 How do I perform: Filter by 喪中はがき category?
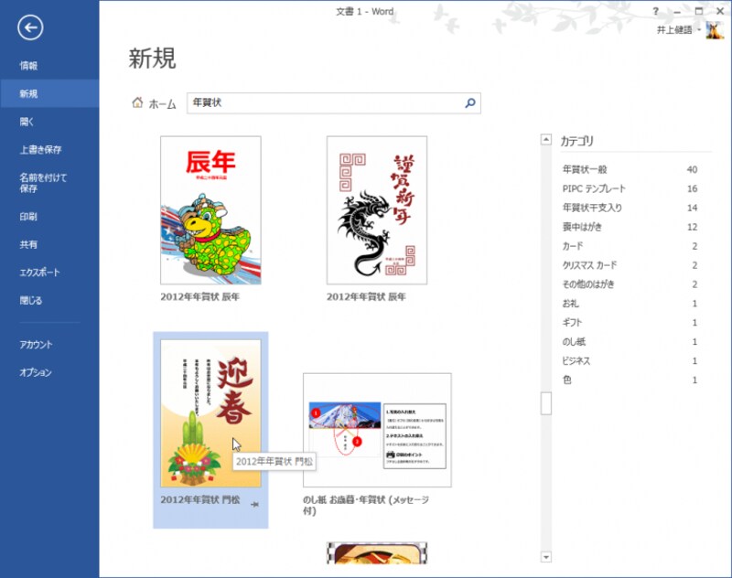(585, 227)
